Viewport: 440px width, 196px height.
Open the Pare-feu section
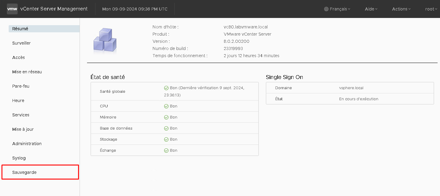21,86
